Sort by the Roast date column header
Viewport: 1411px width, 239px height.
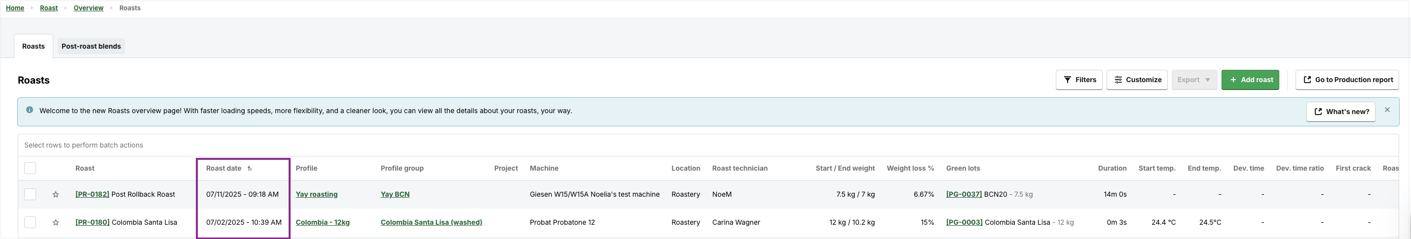tap(223, 169)
